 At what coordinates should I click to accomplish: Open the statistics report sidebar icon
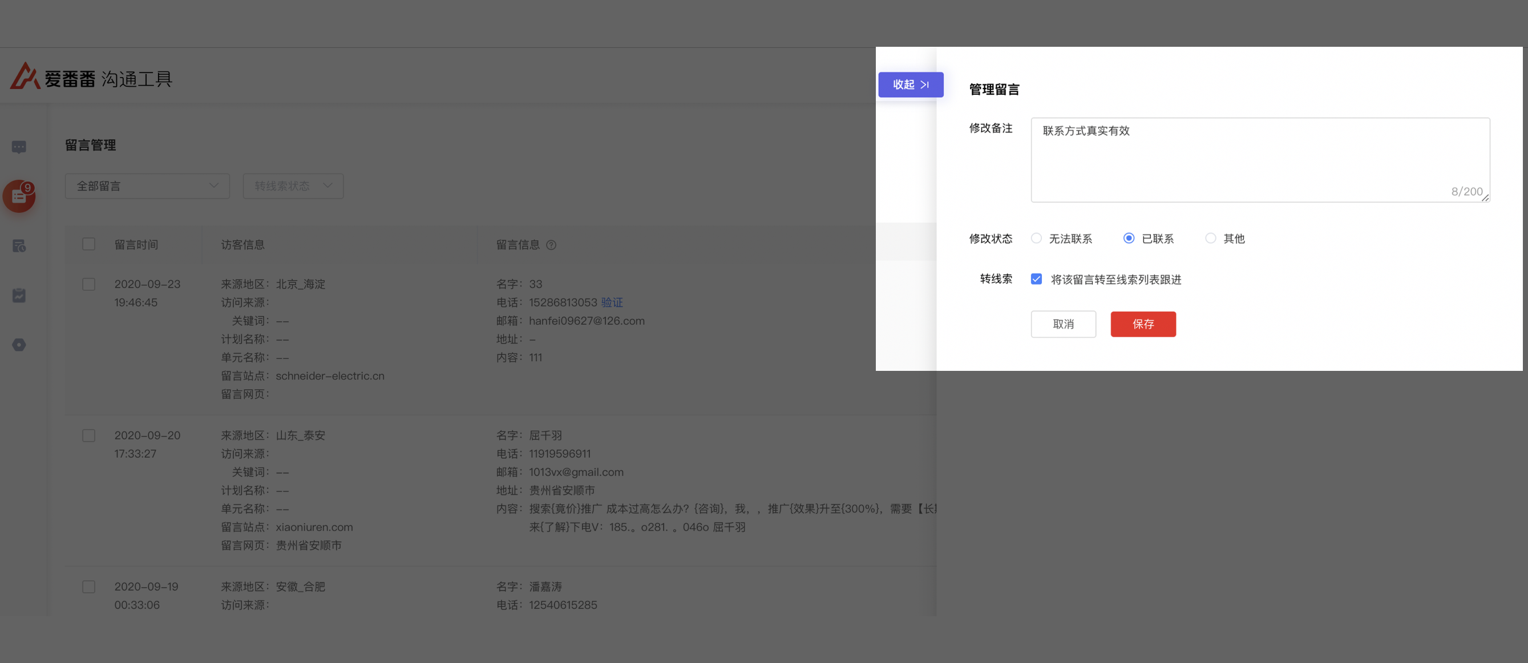[19, 296]
